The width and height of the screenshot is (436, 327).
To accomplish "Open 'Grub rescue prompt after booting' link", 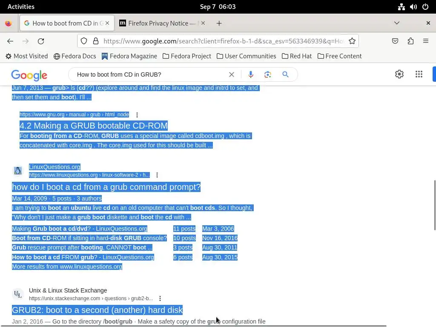I will (82, 247).
